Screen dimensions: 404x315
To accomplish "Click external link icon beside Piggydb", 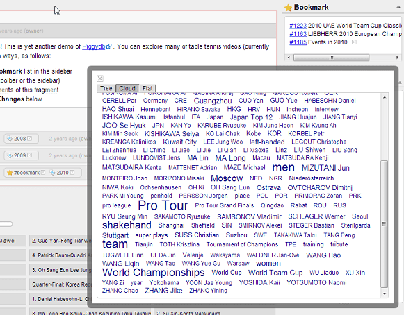I will click(109, 46).
